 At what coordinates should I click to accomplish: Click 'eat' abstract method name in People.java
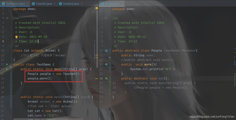[161, 78]
